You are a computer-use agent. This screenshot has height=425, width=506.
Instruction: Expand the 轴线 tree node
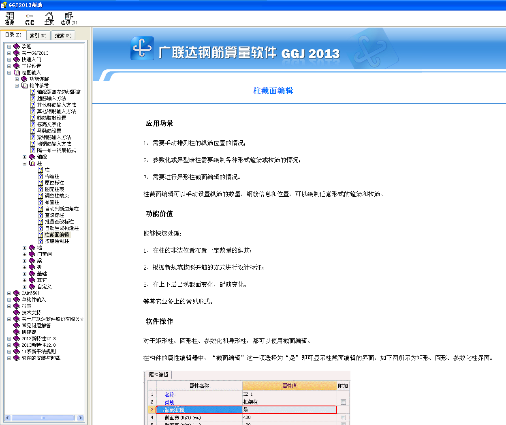point(24,157)
